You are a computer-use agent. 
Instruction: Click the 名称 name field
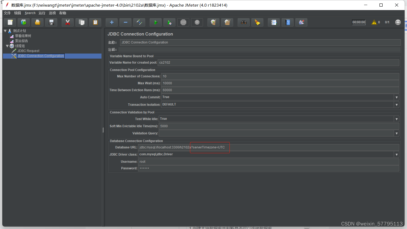(260, 42)
